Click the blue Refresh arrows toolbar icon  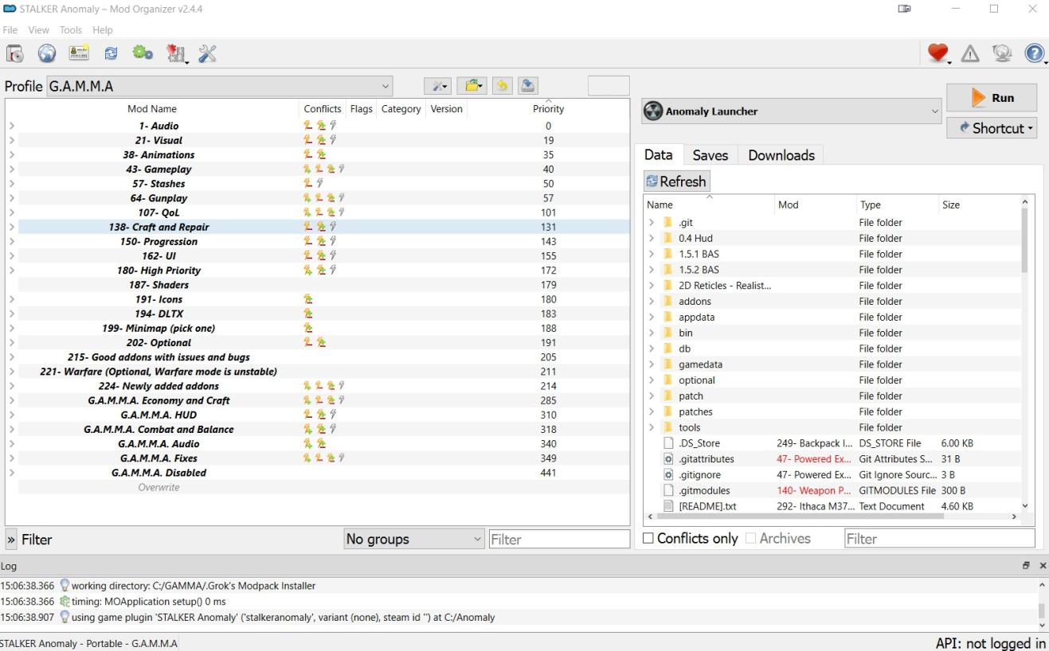tap(110, 53)
